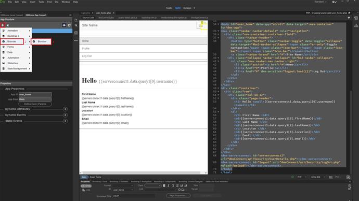Open the Help menu
The image size is (359, 201).
75,2
